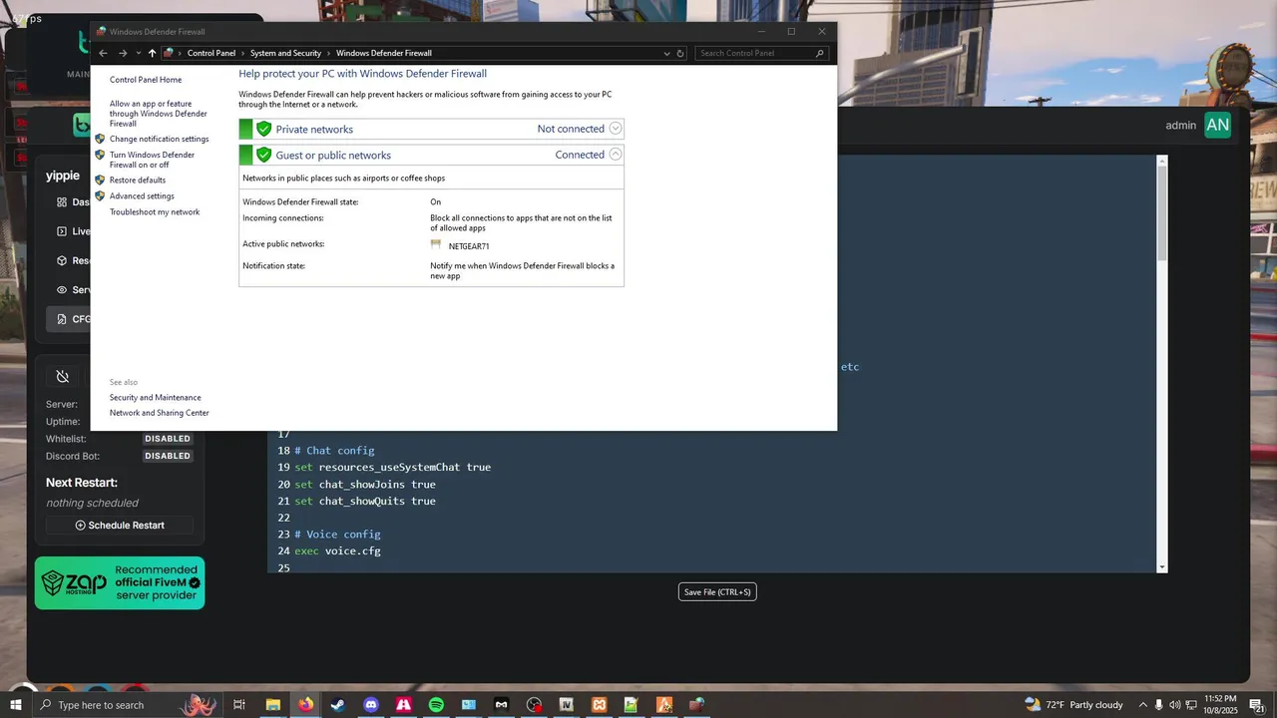Open the notification center with 21 alerts
Image resolution: width=1277 pixels, height=718 pixels.
pyautogui.click(x=1257, y=705)
